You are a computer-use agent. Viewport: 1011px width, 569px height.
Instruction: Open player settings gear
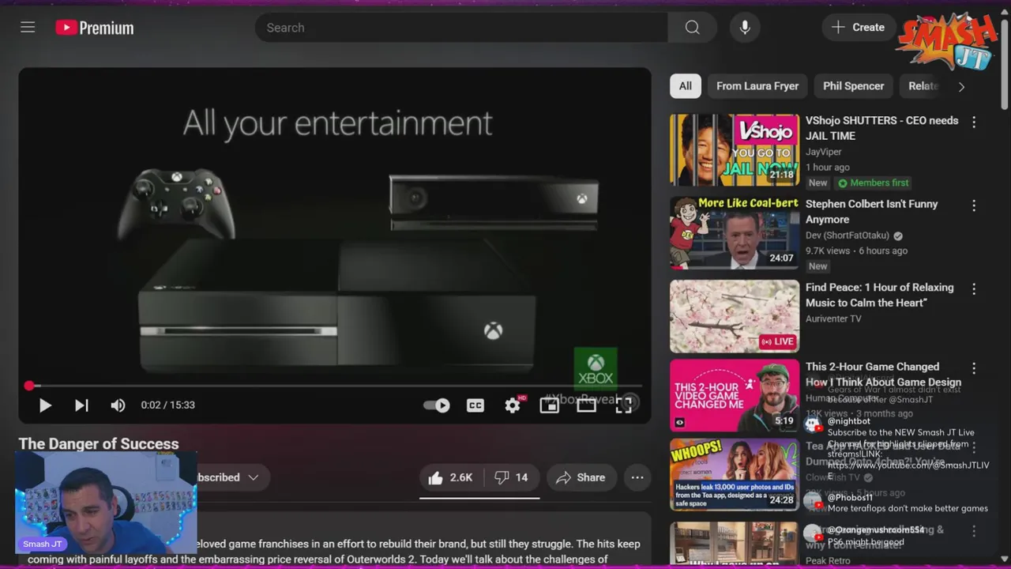[513, 405]
